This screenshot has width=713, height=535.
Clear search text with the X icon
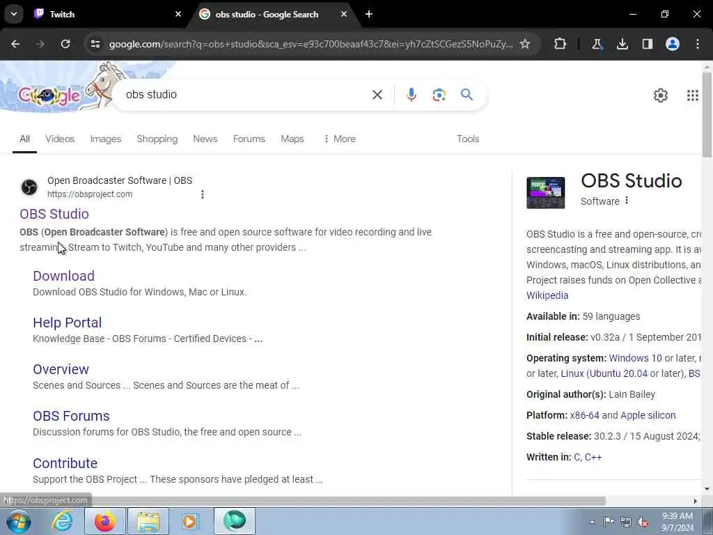(x=377, y=95)
